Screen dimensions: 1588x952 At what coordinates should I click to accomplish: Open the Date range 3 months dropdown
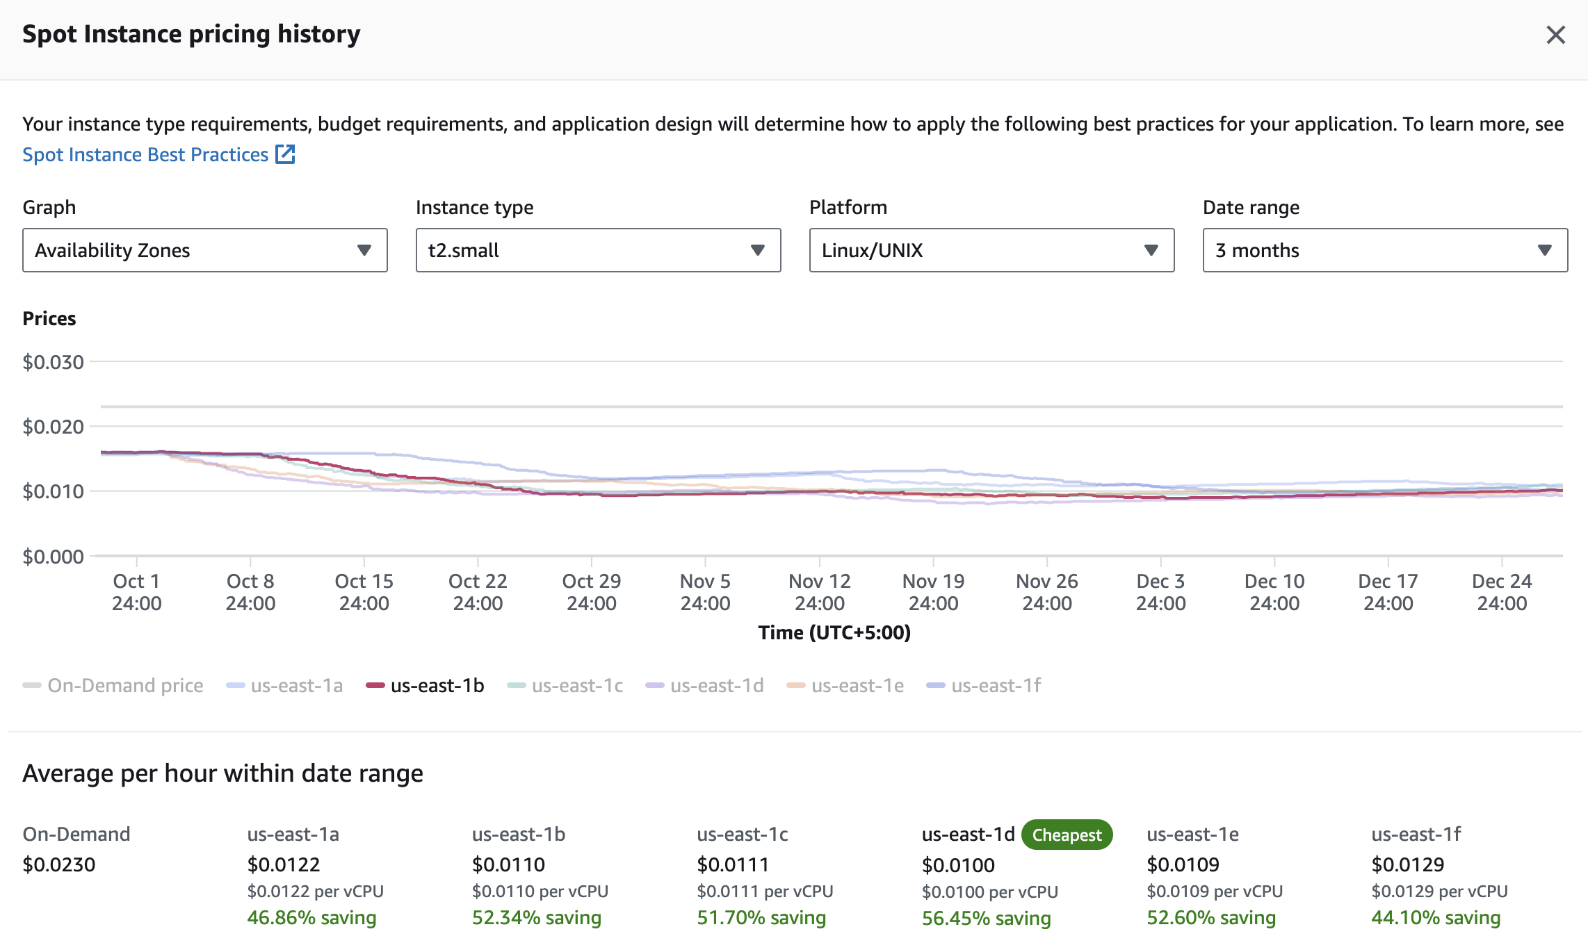pos(1385,250)
